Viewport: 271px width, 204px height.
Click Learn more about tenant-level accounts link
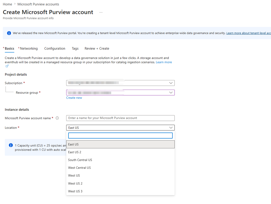(249, 33)
